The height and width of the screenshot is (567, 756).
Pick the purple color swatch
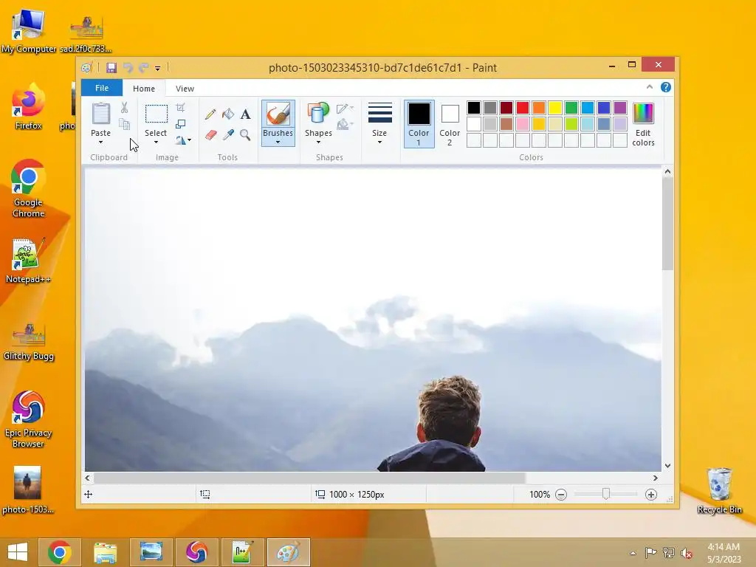tap(620, 108)
